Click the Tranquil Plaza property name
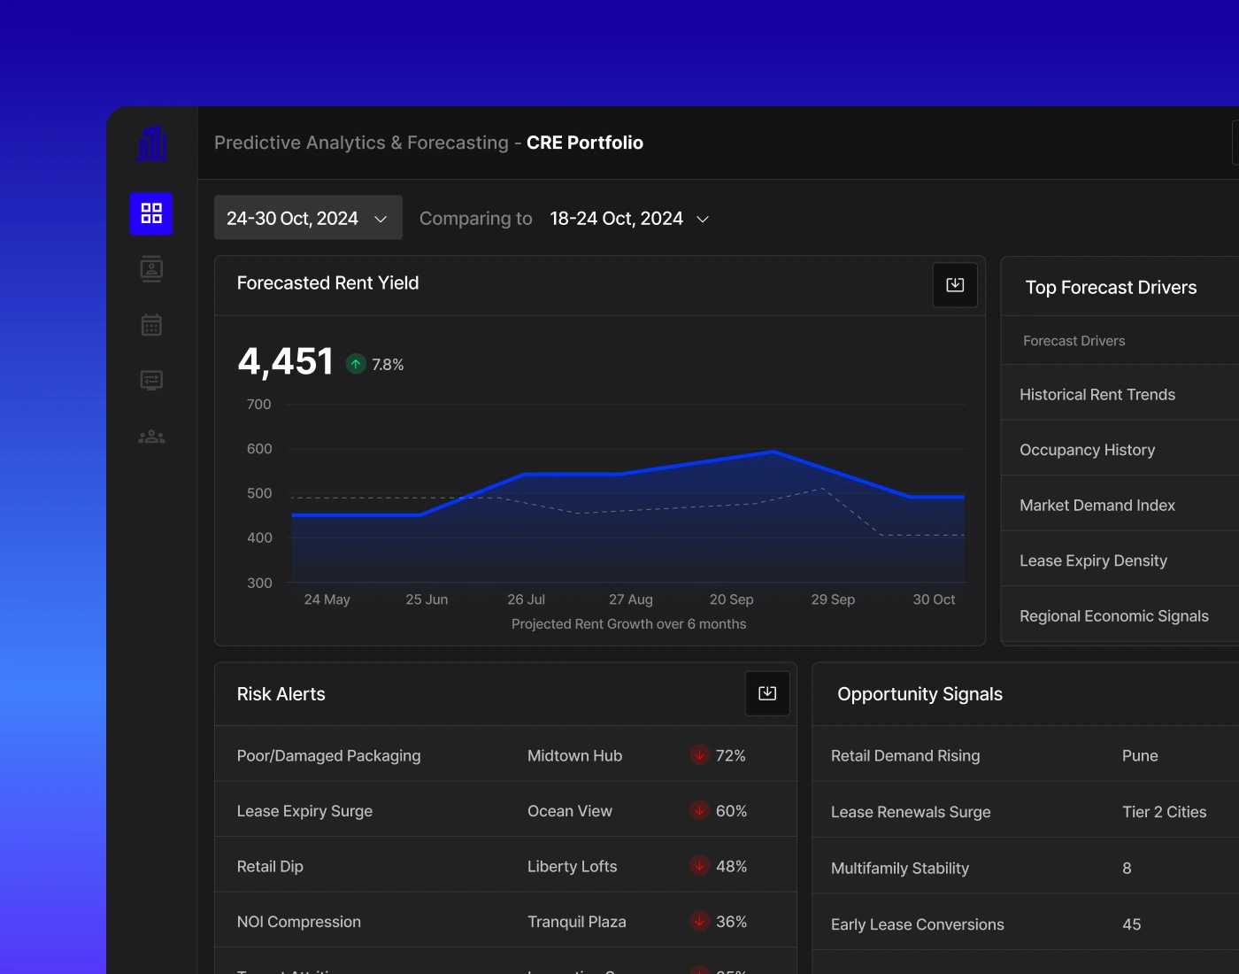Image resolution: width=1239 pixels, height=974 pixels. pyautogui.click(x=576, y=922)
